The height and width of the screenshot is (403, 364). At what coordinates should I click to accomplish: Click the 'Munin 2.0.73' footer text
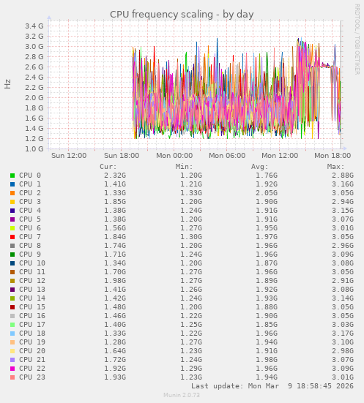tap(182, 395)
